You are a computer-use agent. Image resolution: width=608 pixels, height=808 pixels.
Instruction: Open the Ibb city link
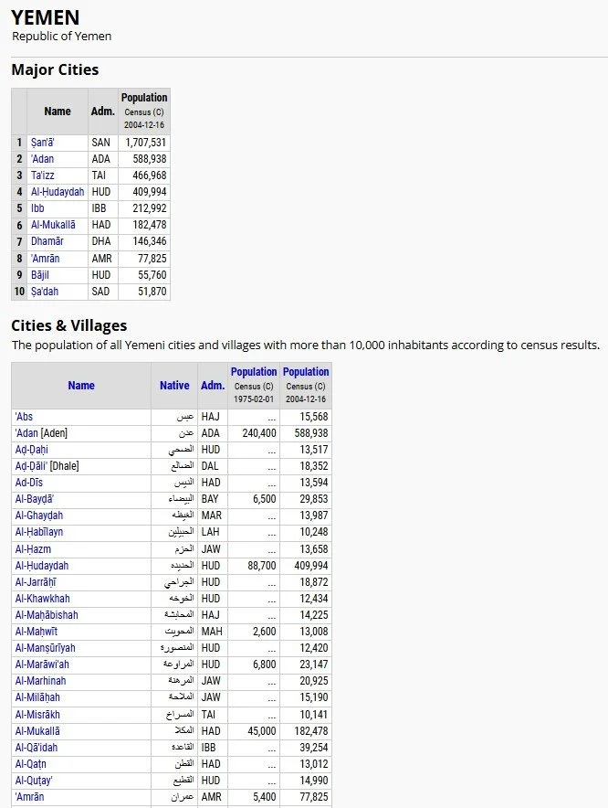(37, 208)
